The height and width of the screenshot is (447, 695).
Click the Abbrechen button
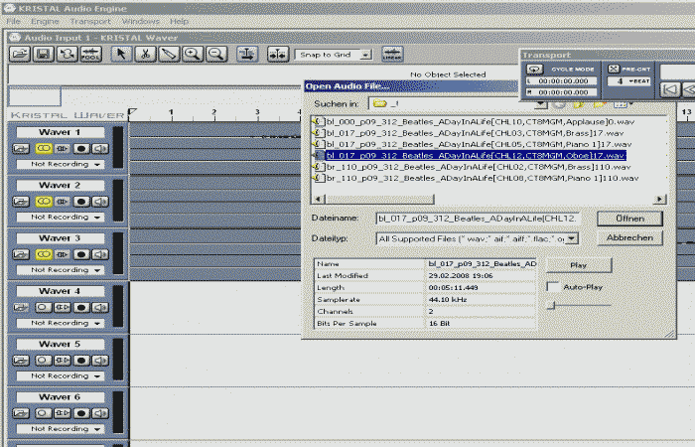coord(628,238)
